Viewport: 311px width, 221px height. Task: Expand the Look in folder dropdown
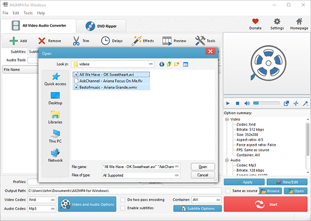coord(151,64)
